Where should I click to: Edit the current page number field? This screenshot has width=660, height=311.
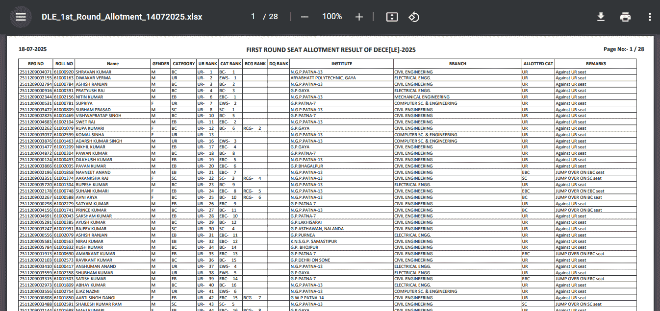coord(253,17)
